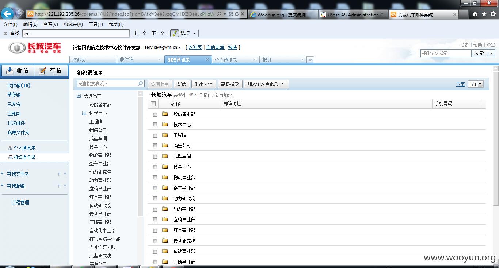The image size is (499, 268).
Task: Click folder icon beside 销售公司 row
Action: click(x=165, y=146)
